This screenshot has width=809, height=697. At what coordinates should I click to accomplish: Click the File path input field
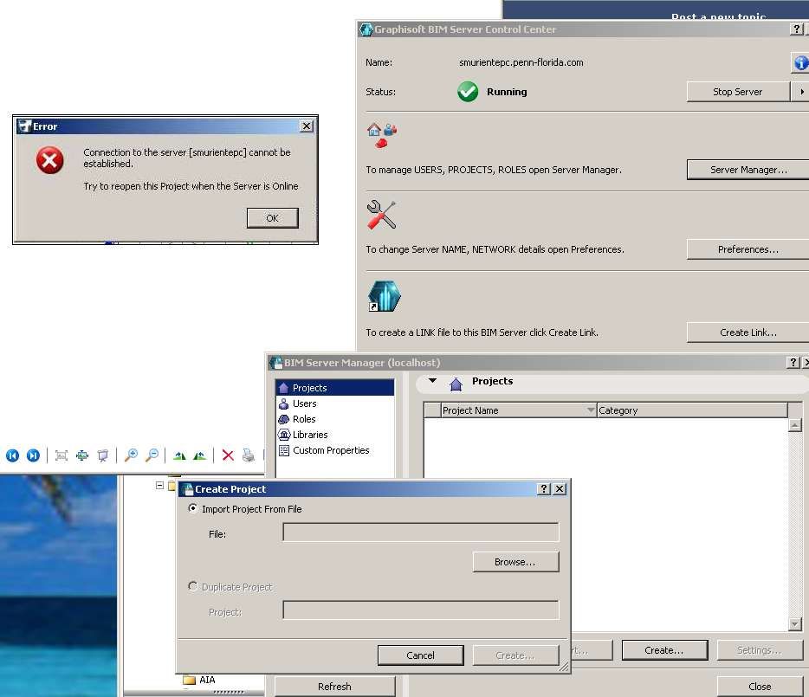point(420,532)
